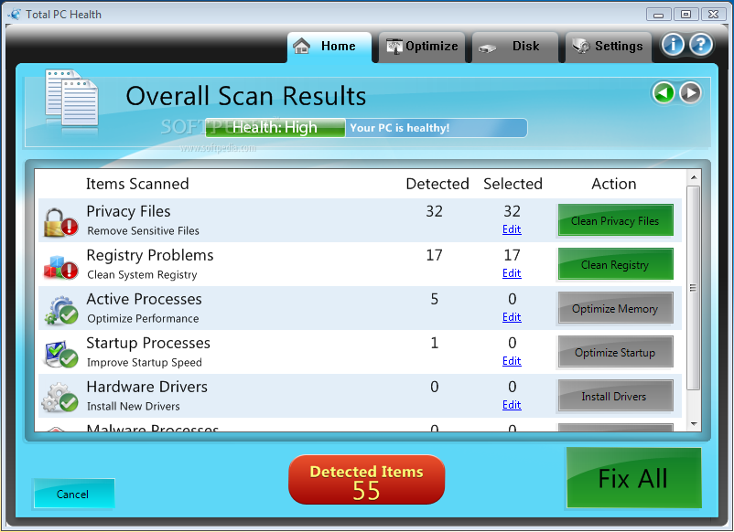Click 'Your PC is healthy!' status text
The height and width of the screenshot is (532, 734).
[400, 128]
